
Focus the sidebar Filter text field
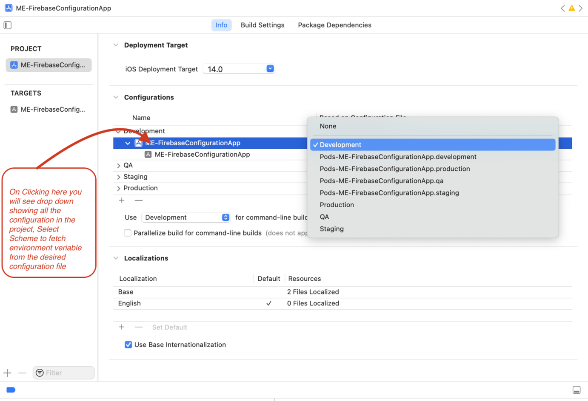click(64, 373)
